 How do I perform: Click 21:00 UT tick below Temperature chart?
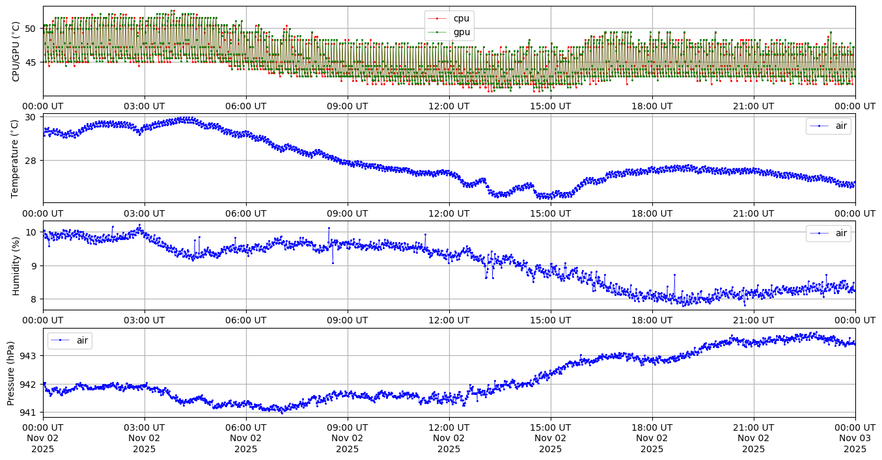[754, 213]
